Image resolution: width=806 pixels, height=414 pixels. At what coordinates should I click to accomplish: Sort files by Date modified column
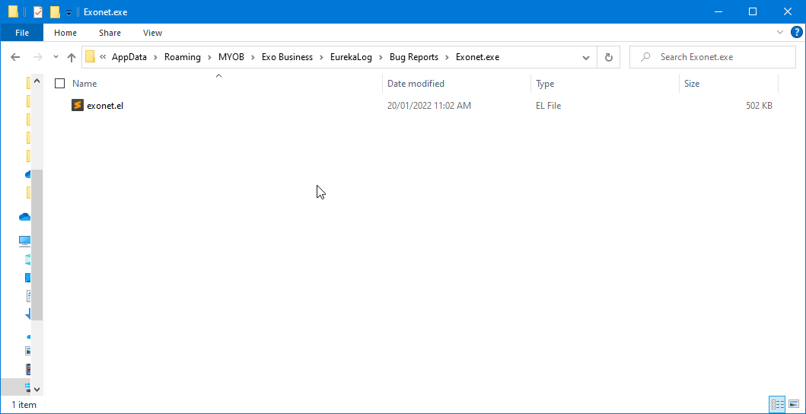416,84
